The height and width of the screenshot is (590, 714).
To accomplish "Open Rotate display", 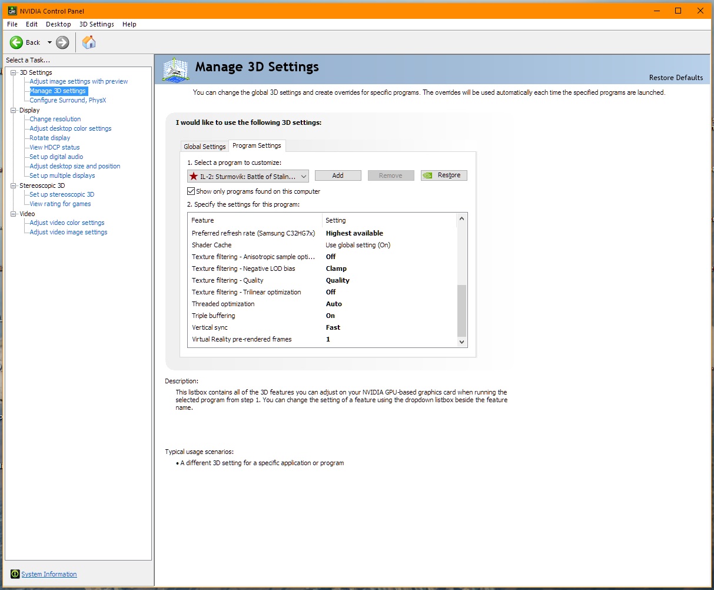I will [50, 138].
